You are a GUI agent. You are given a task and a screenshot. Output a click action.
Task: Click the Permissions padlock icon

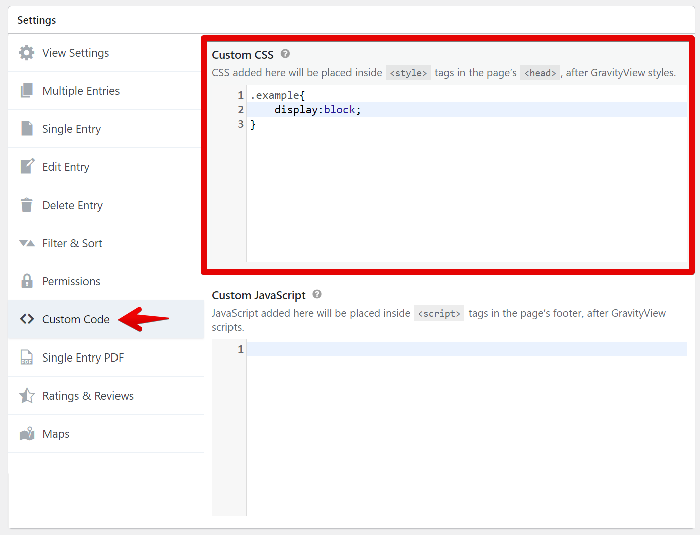click(x=27, y=281)
